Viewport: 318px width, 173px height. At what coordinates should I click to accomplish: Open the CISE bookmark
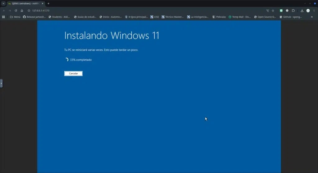(155, 17)
